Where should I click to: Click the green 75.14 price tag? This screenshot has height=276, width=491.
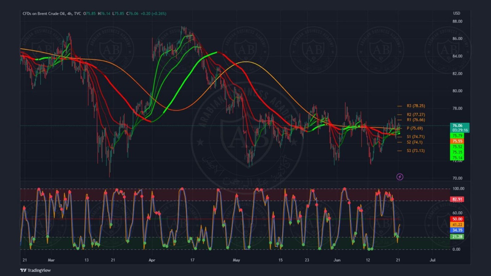(x=457, y=158)
